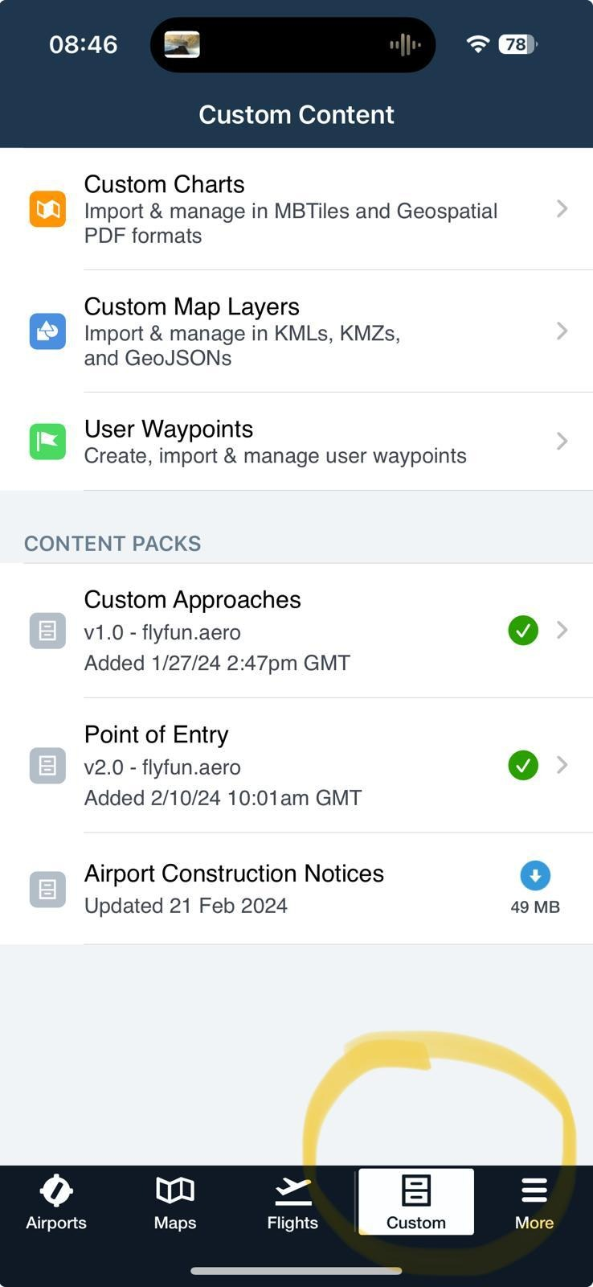
Task: Tap the Dynamic Island media player
Action: (292, 44)
